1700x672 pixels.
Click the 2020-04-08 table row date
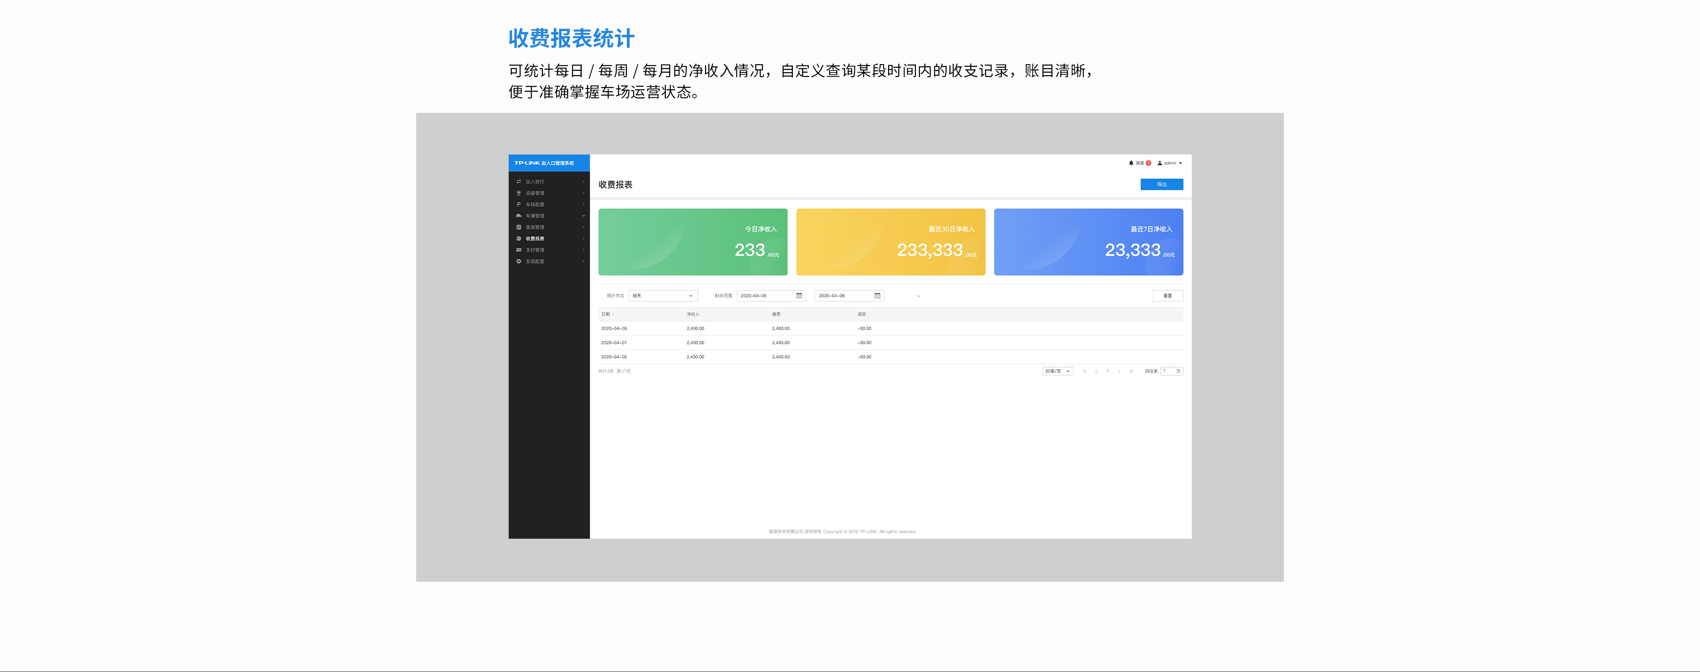[x=614, y=328]
